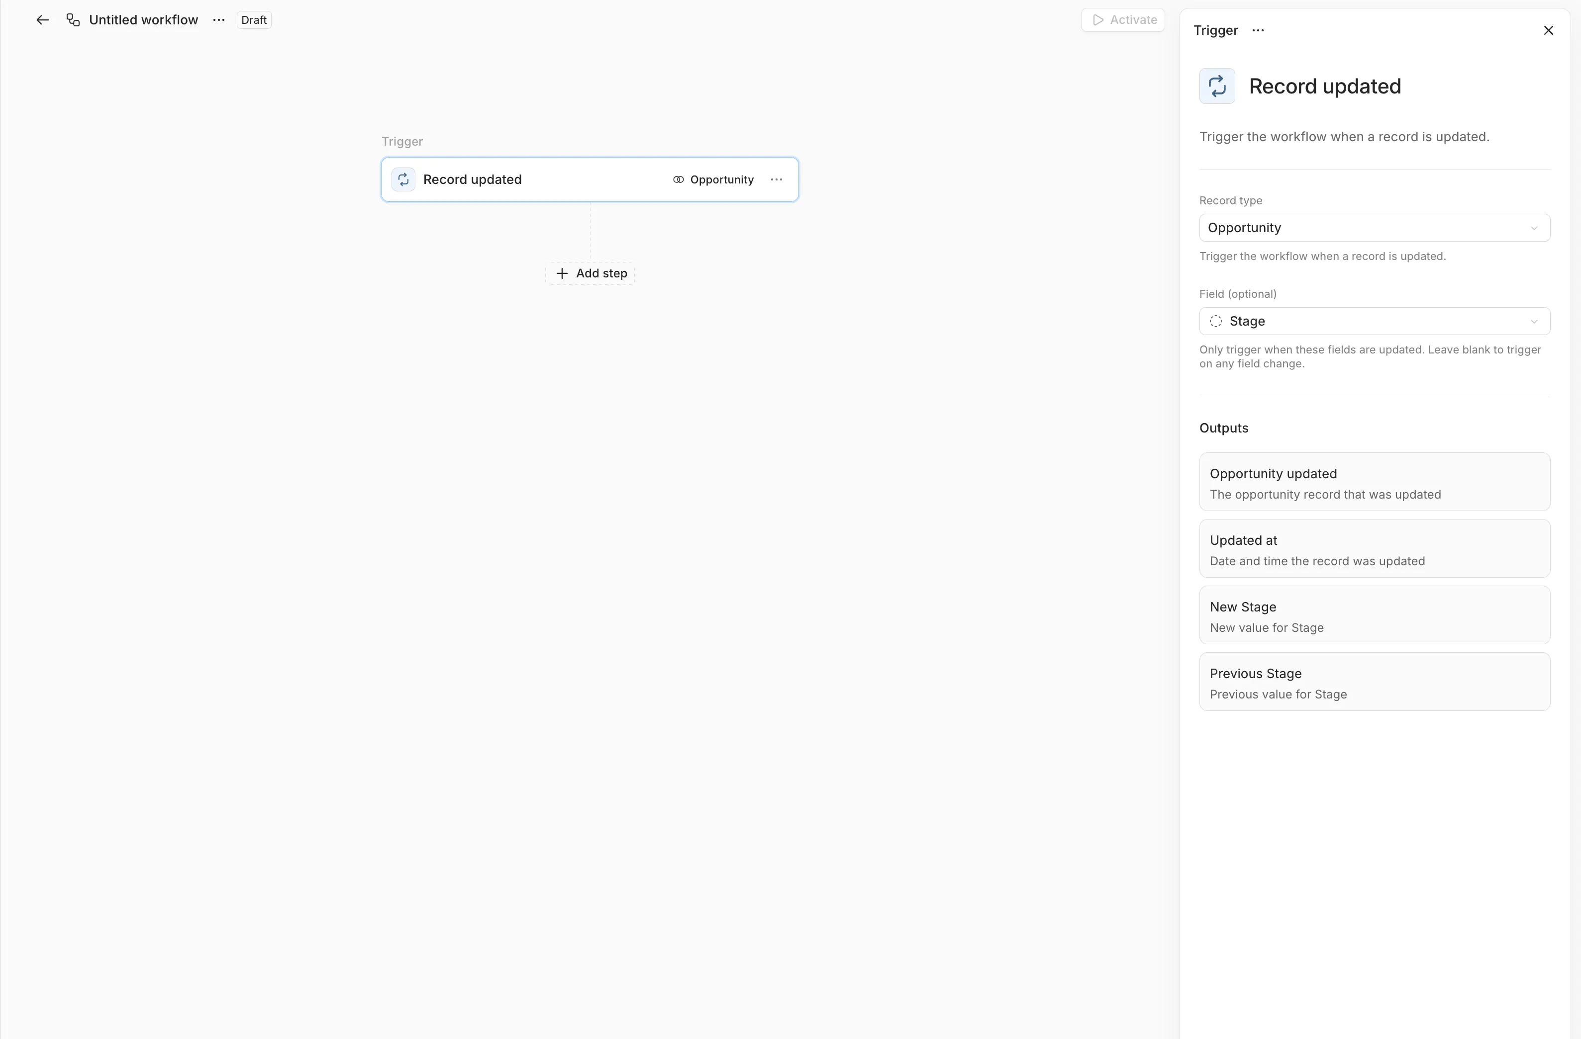Open the Trigger panel options menu
The height and width of the screenshot is (1039, 1581).
[1258, 30]
